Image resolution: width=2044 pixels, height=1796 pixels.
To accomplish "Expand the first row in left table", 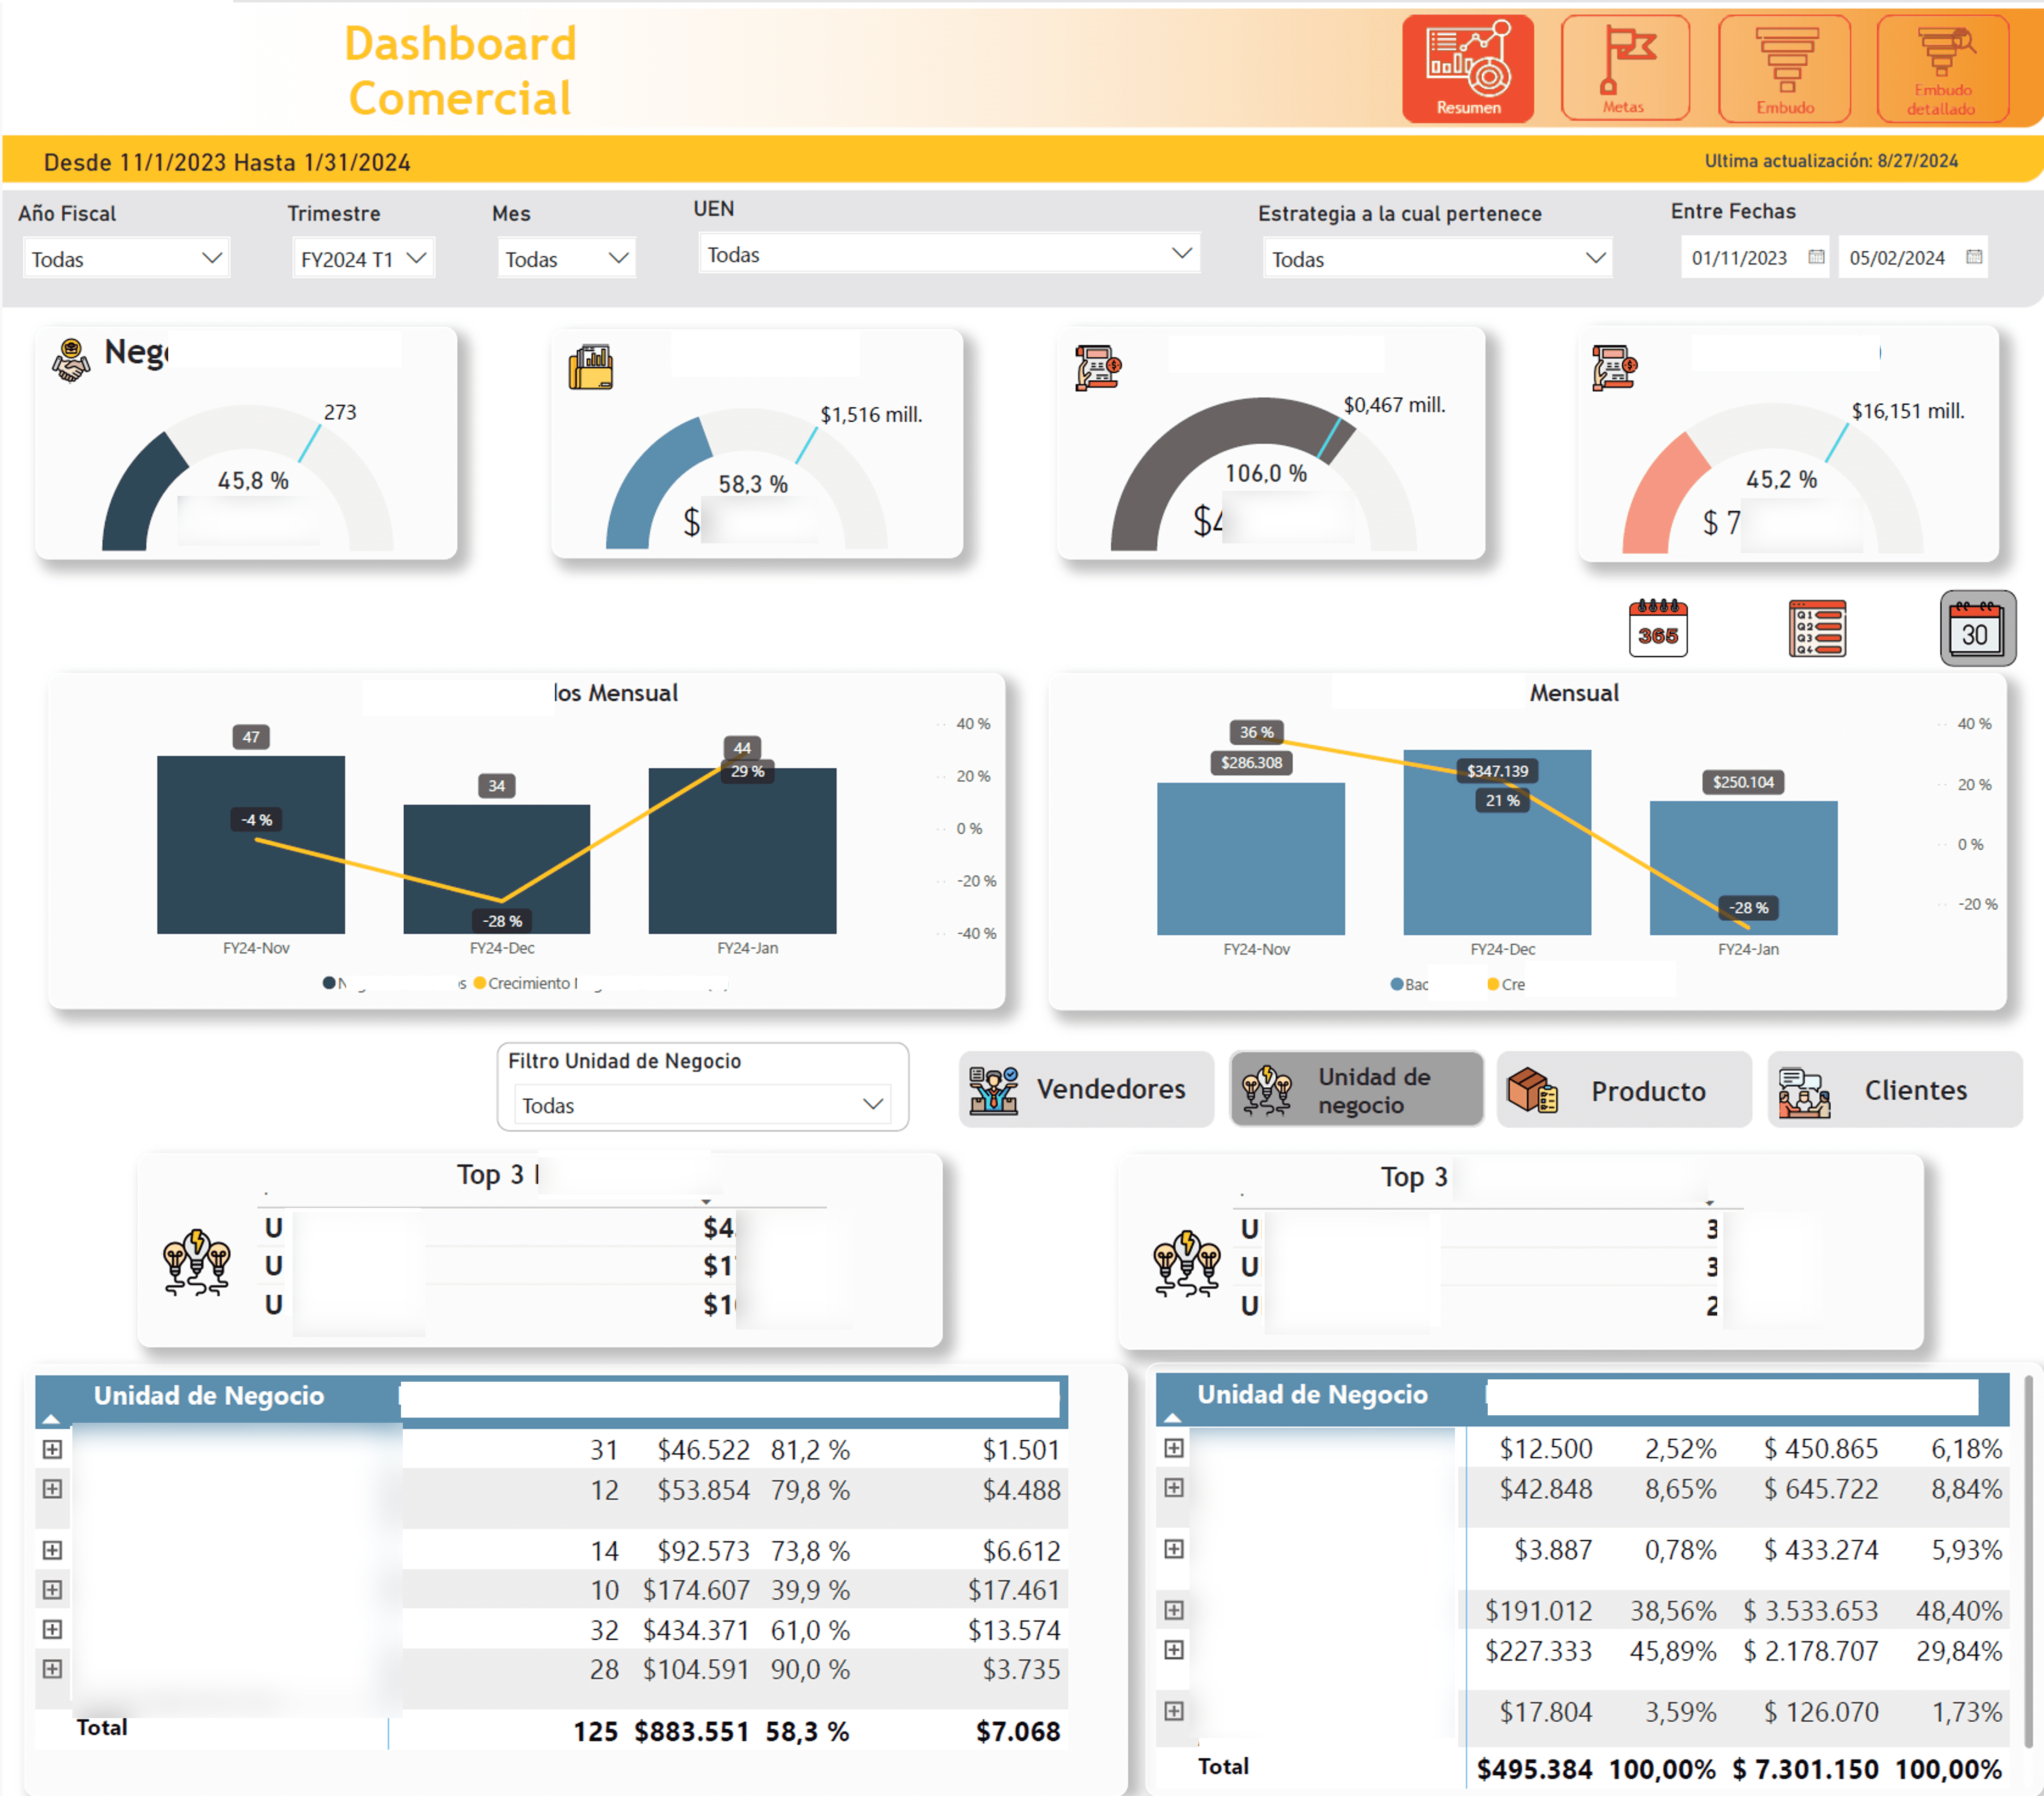I will point(53,1449).
